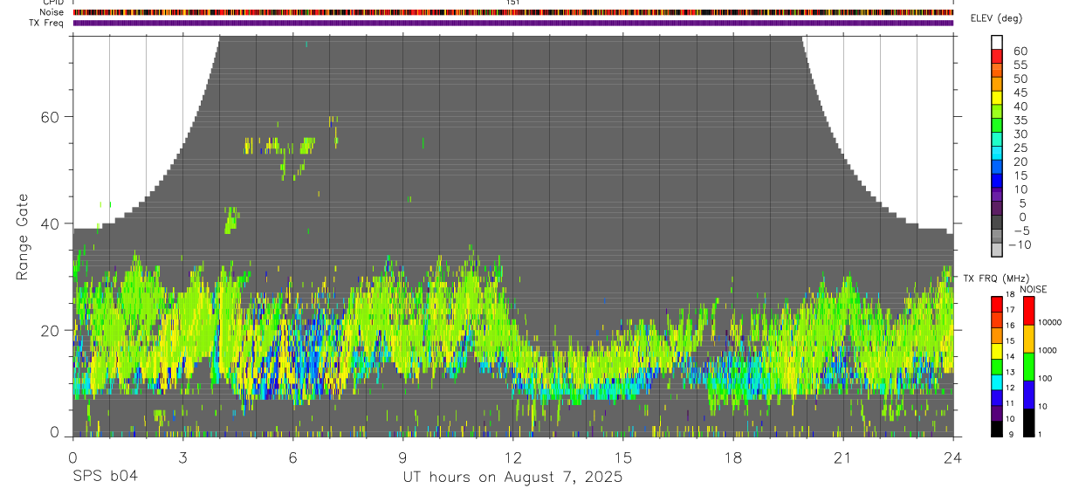1072x495 pixels.
Task: Click x-axis tick label '18'
Action: click(733, 457)
